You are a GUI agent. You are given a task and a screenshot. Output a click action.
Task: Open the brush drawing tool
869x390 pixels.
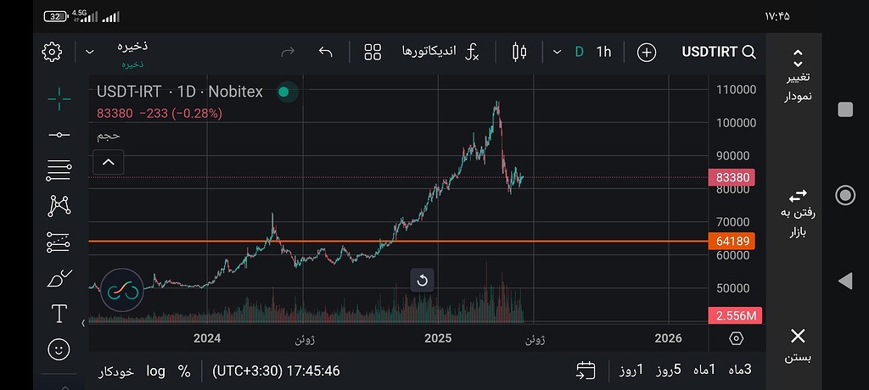pyautogui.click(x=59, y=278)
